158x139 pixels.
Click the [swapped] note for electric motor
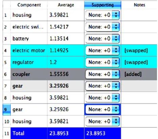coord(139,50)
